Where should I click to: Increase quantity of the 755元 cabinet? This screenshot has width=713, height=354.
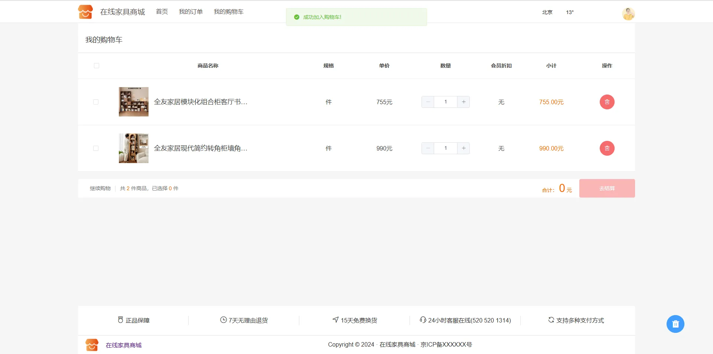coord(463,102)
